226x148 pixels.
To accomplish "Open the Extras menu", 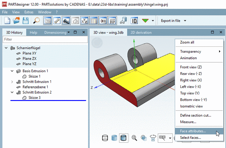I will [29, 12].
